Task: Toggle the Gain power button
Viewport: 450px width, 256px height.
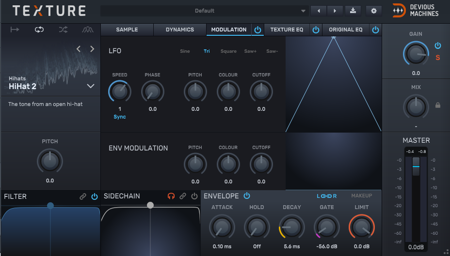Action: 438,45
